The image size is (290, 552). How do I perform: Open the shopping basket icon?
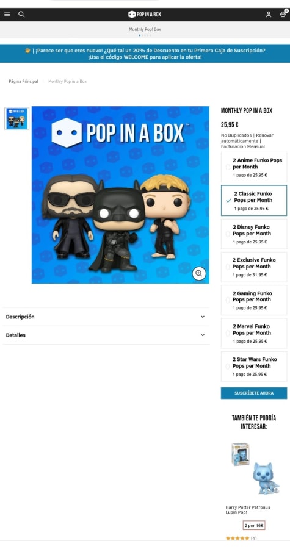[x=283, y=14]
